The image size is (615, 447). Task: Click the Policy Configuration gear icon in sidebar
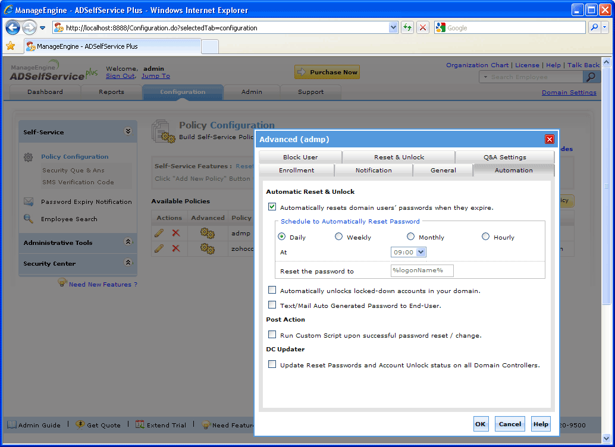pos(28,158)
